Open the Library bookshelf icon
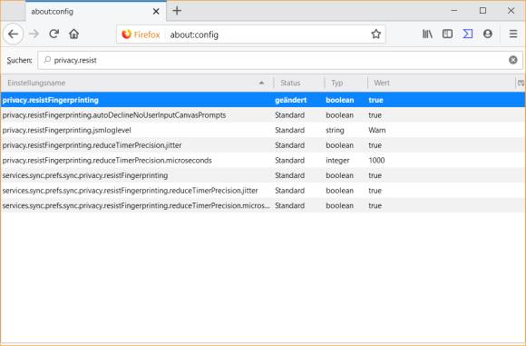 pyautogui.click(x=427, y=34)
